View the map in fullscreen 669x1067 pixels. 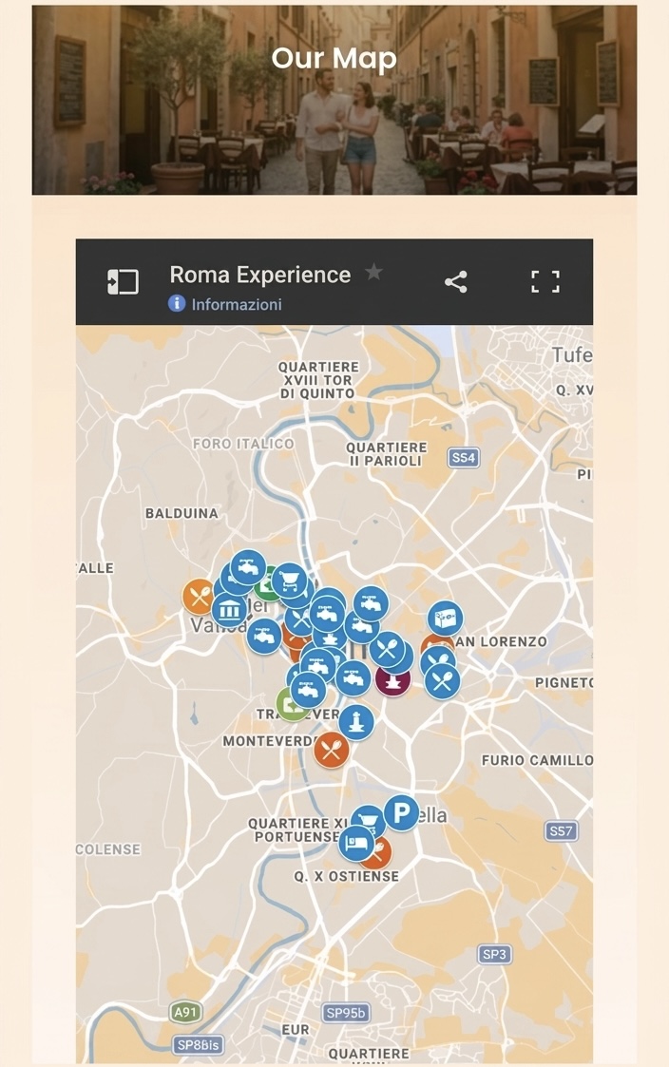pos(545,282)
